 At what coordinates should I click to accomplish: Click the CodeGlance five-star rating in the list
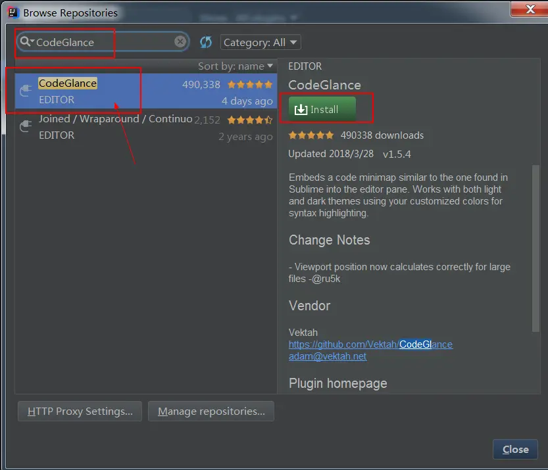(250, 85)
